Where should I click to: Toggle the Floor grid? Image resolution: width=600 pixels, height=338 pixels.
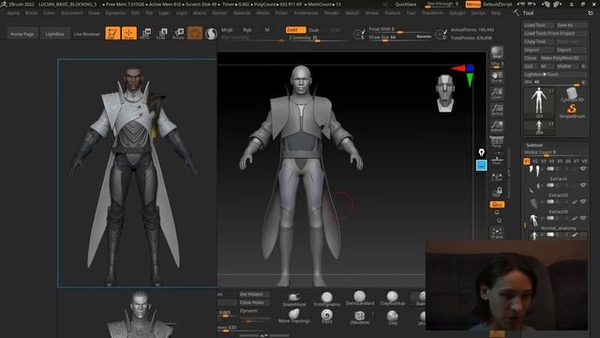[x=497, y=161]
